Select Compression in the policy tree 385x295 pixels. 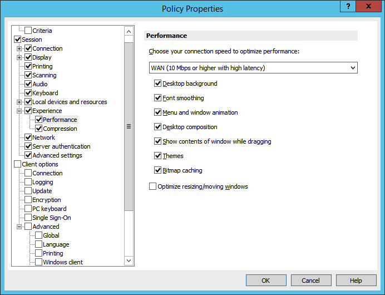pos(60,129)
